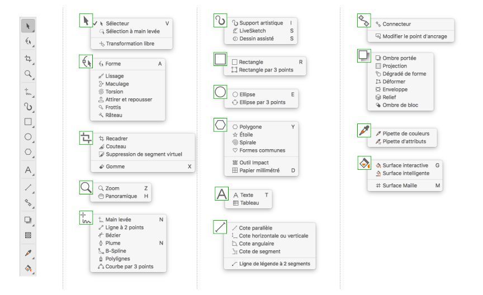Expand the Freehand tool flyout in the toolbox
This screenshot has width=483, height=295.
coord(27,89)
